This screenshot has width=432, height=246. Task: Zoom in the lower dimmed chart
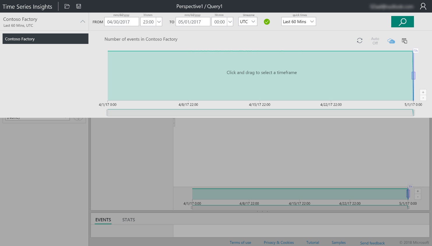[418, 191]
